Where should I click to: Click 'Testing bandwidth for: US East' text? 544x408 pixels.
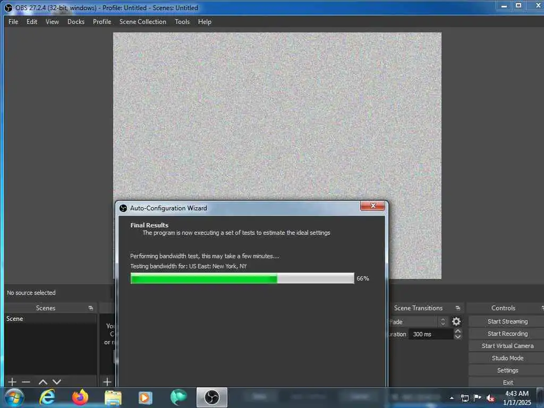pos(188,266)
